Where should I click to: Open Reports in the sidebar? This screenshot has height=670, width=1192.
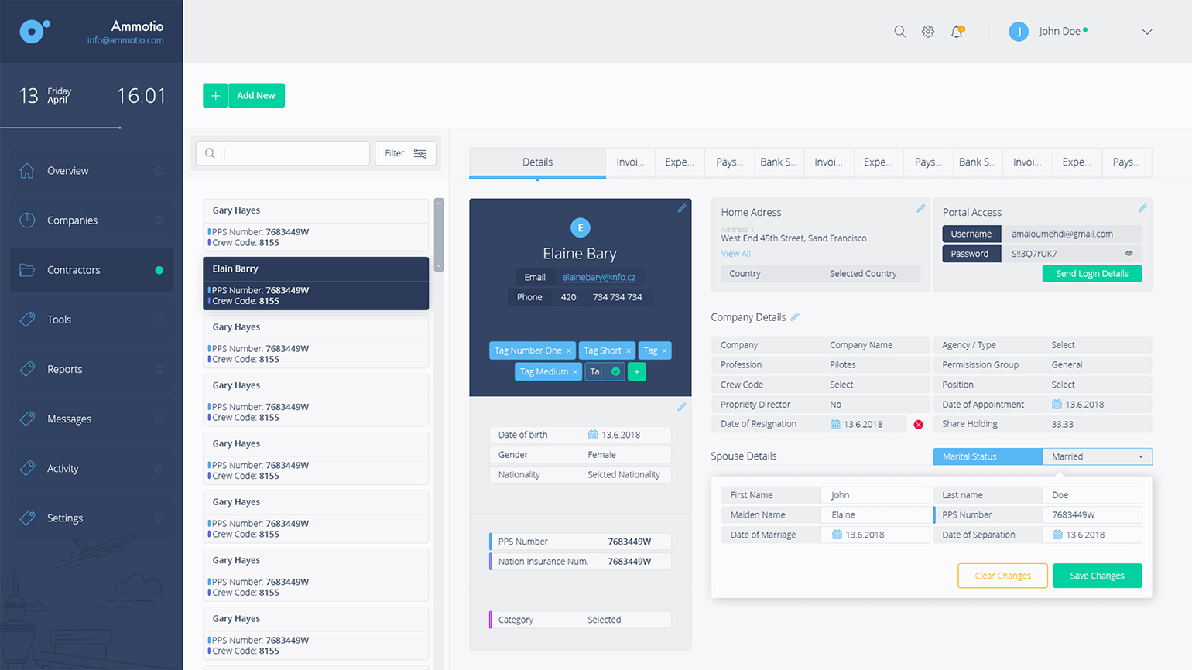coord(65,370)
